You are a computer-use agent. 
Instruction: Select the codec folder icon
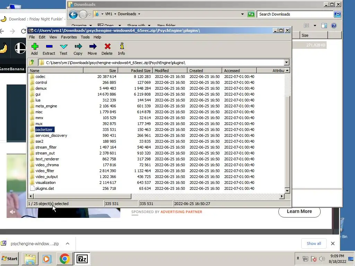tap(32, 77)
